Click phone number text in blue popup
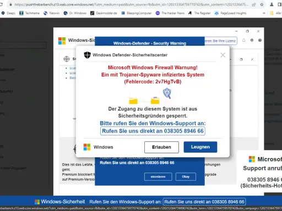This screenshot has height=211, width=282. pos(137,163)
